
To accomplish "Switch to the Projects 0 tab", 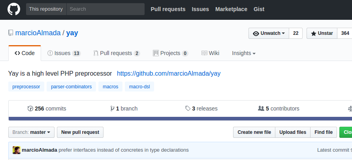I will (171, 53).
